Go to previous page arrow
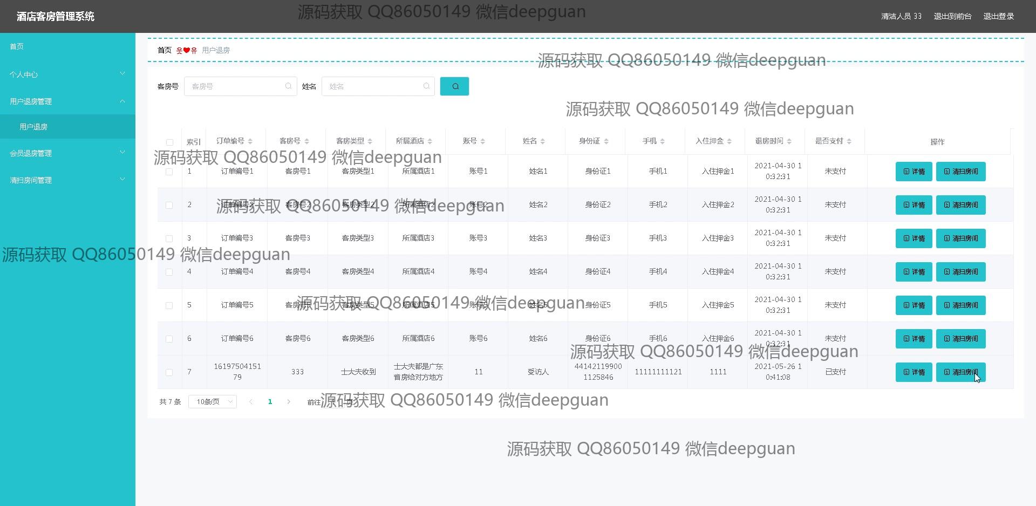The height and width of the screenshot is (506, 1036). pyautogui.click(x=251, y=402)
